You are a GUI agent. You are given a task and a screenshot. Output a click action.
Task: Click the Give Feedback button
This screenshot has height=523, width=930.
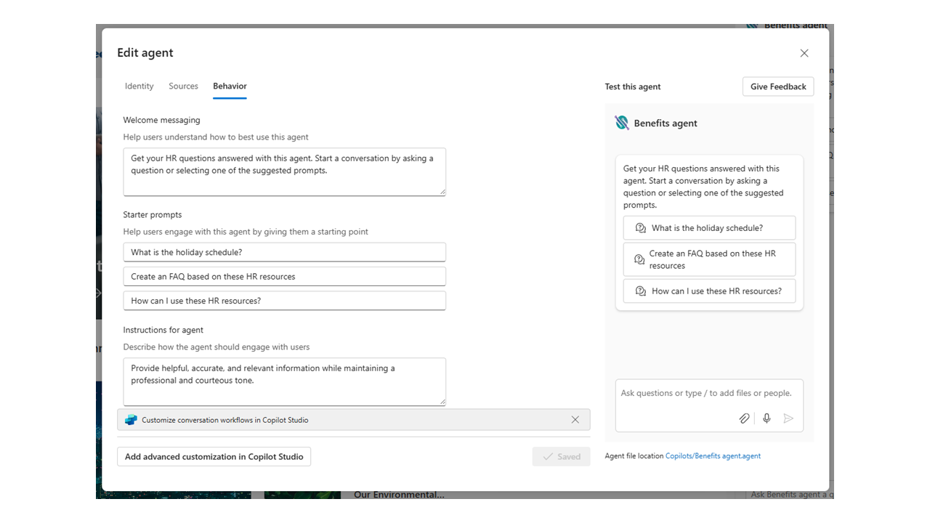[778, 86]
